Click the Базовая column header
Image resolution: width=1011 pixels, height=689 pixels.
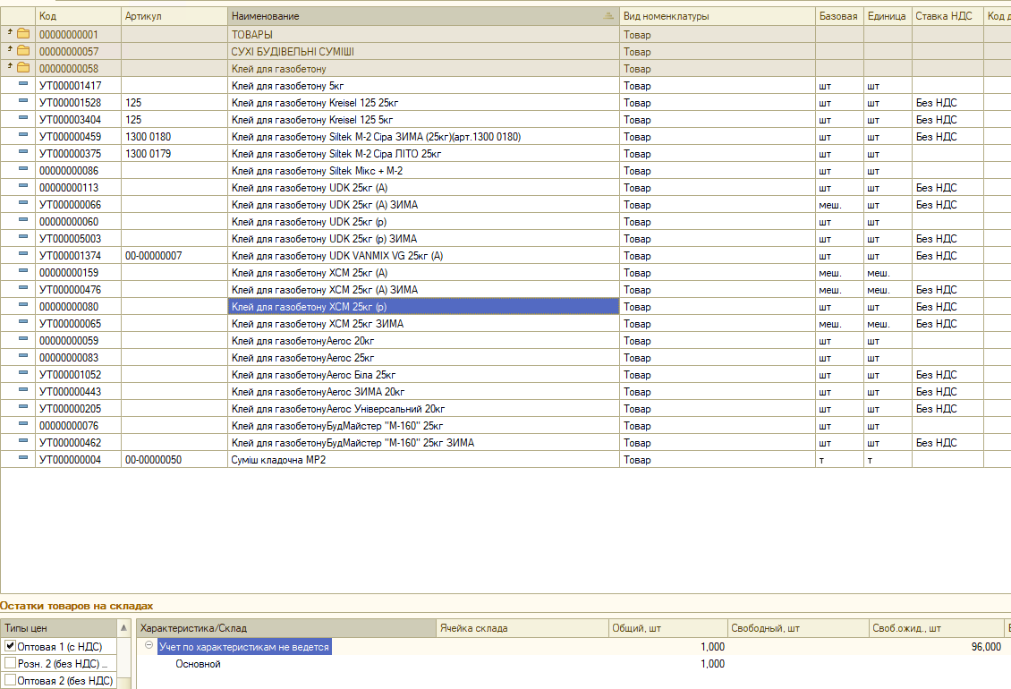point(839,16)
